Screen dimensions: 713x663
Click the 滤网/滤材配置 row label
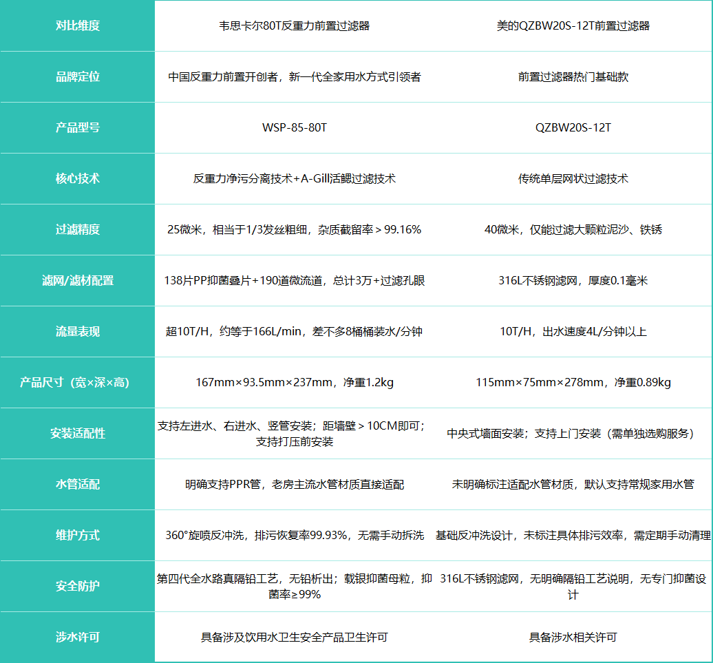[77, 280]
